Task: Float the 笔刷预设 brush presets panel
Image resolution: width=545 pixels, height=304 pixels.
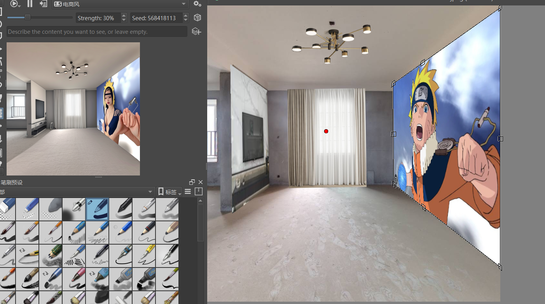Action: (192, 182)
